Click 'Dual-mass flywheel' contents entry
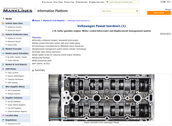 pos(42,58)
